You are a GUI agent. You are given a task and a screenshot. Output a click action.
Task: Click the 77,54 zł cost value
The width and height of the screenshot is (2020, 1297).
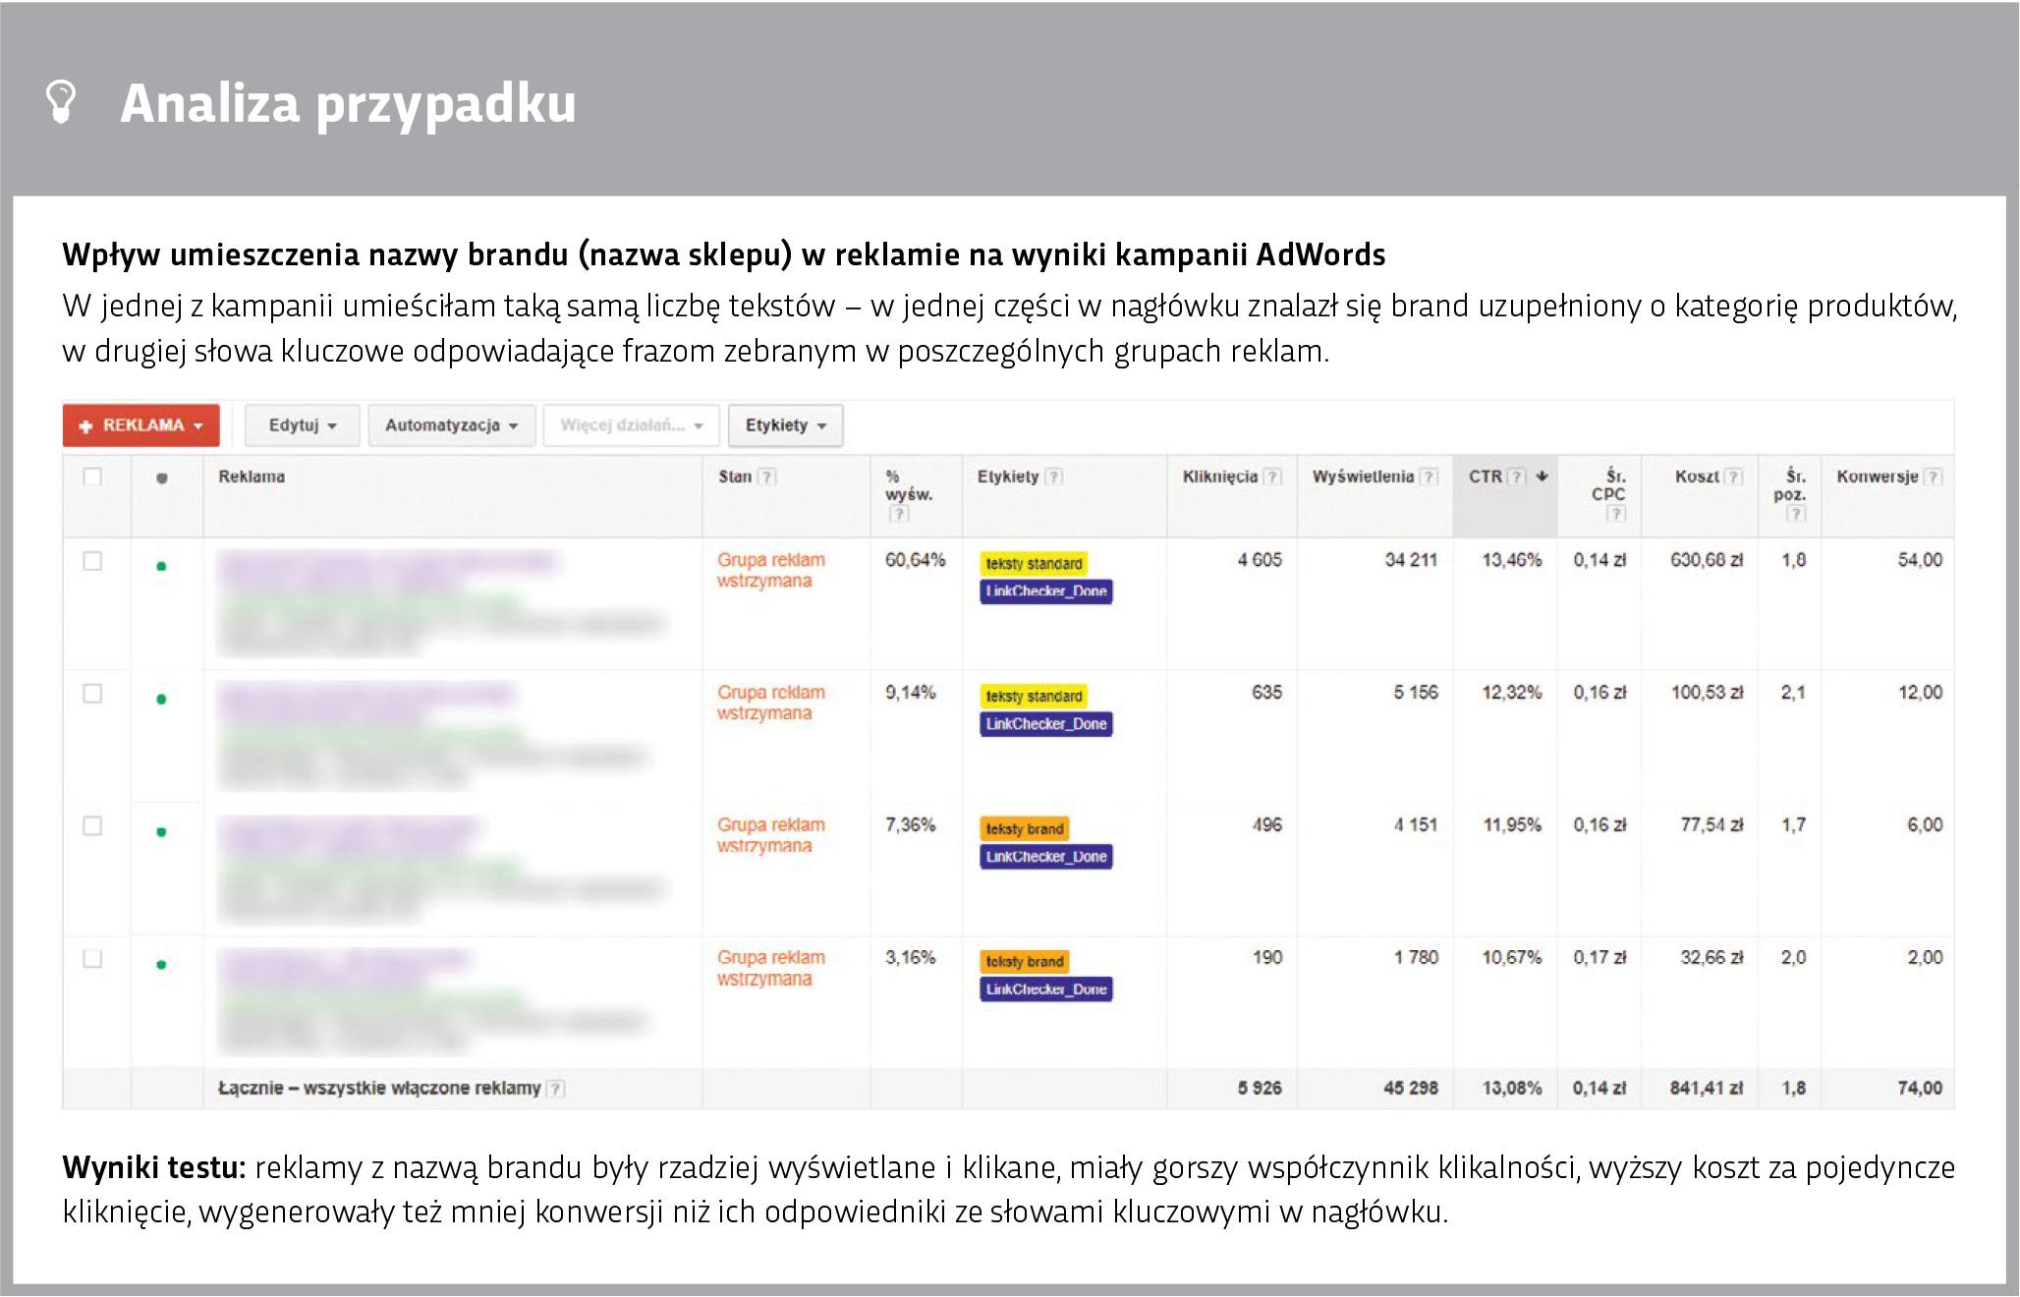point(1711,825)
